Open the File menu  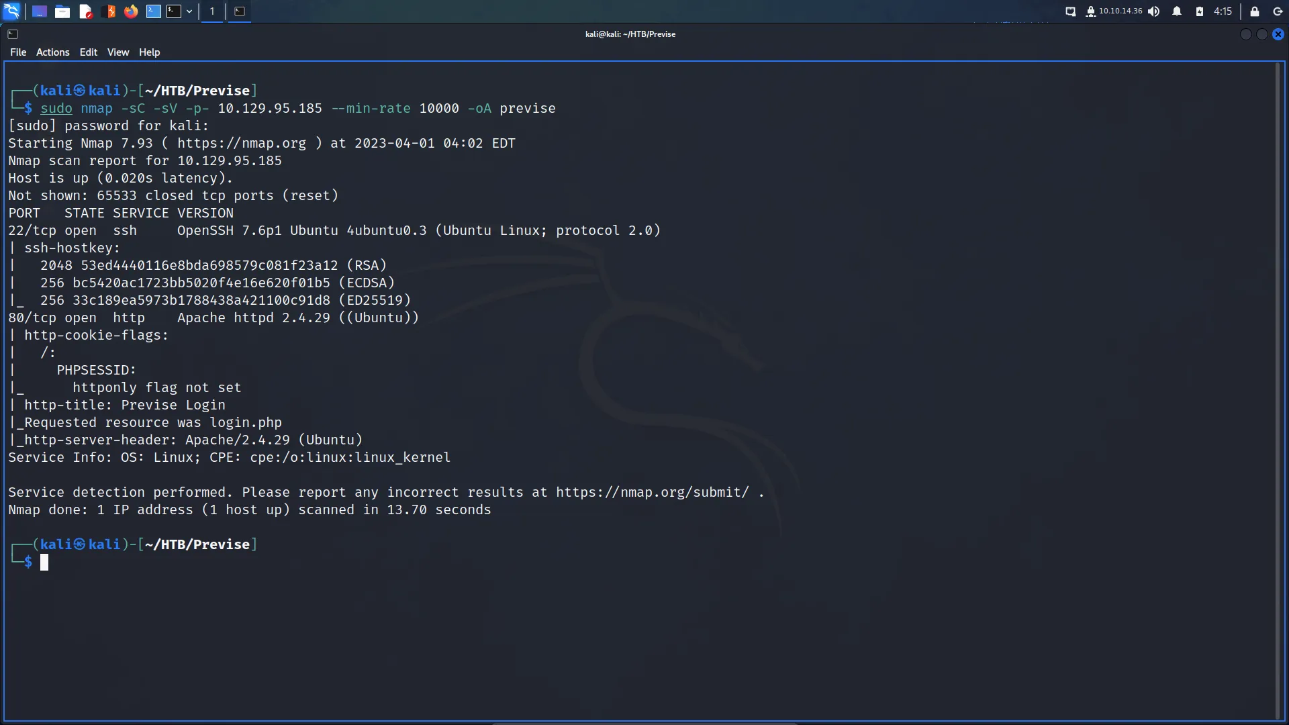pyautogui.click(x=18, y=52)
